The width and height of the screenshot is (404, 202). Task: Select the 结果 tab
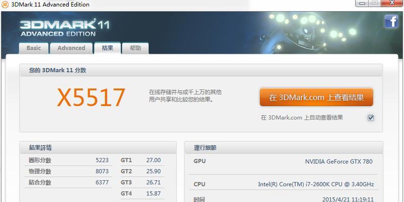[107, 48]
